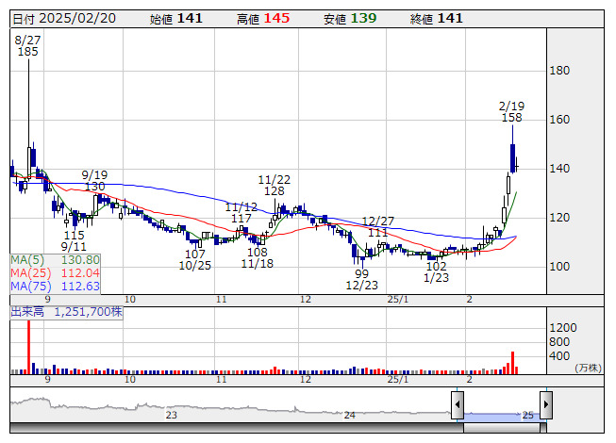Click the 99 12/23 low annotation
Viewport: 616px width, 443px height.
pos(362,279)
